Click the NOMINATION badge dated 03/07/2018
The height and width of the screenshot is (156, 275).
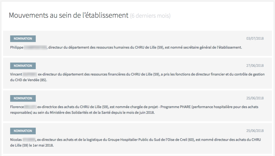pos(23,39)
